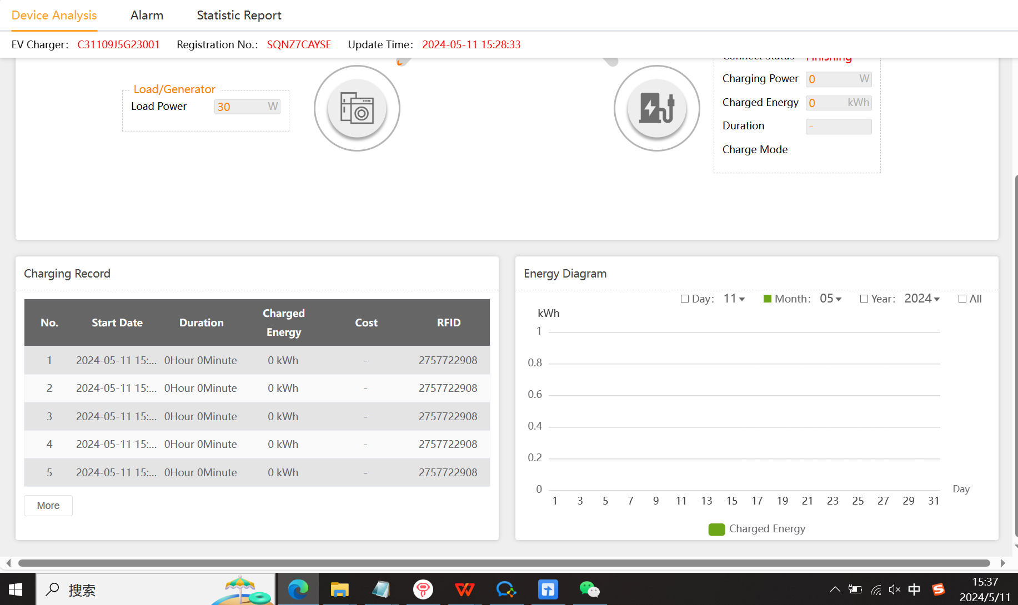
Task: Check the Year checkbox in Energy Diagram
Action: [x=864, y=299]
